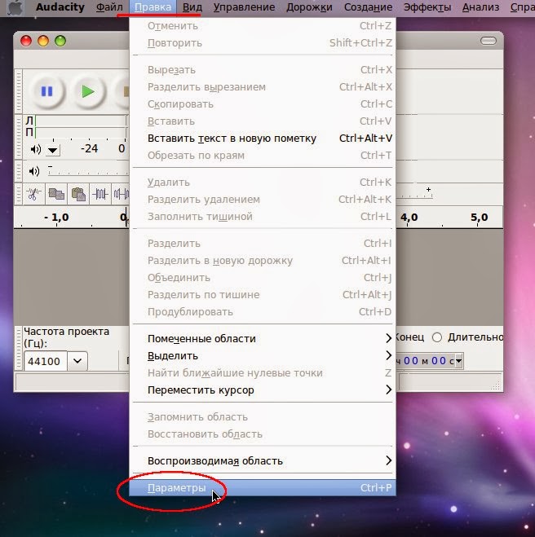
Task: Select Параметры menu entry
Action: click(x=263, y=487)
